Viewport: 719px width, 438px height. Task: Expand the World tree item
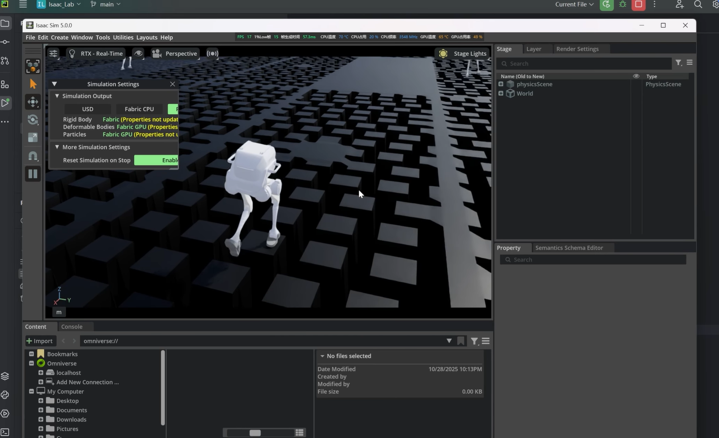click(501, 94)
